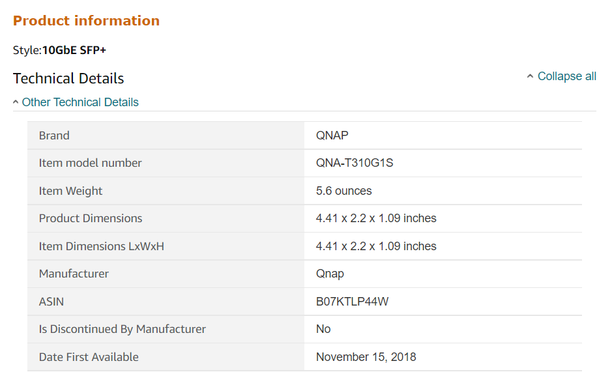Collapse the Other Technical Details section
This screenshot has height=387, width=612.
pos(80,102)
